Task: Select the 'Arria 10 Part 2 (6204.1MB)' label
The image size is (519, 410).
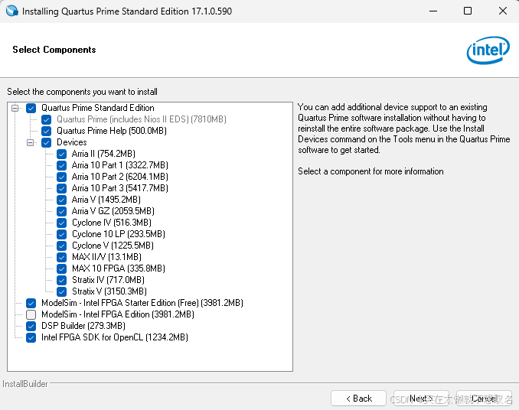Action: (x=120, y=177)
